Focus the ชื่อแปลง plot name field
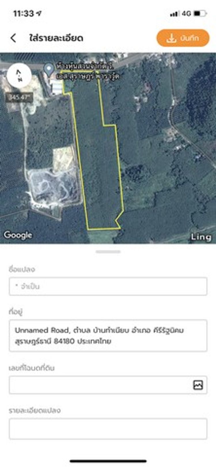The image size is (216, 467). (x=108, y=286)
